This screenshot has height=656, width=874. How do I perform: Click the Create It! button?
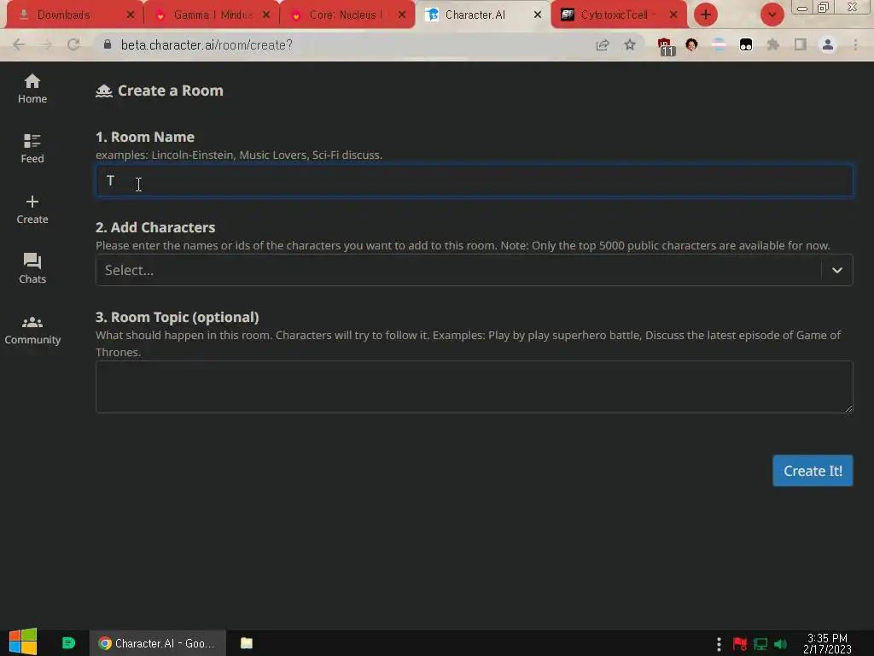pos(813,471)
